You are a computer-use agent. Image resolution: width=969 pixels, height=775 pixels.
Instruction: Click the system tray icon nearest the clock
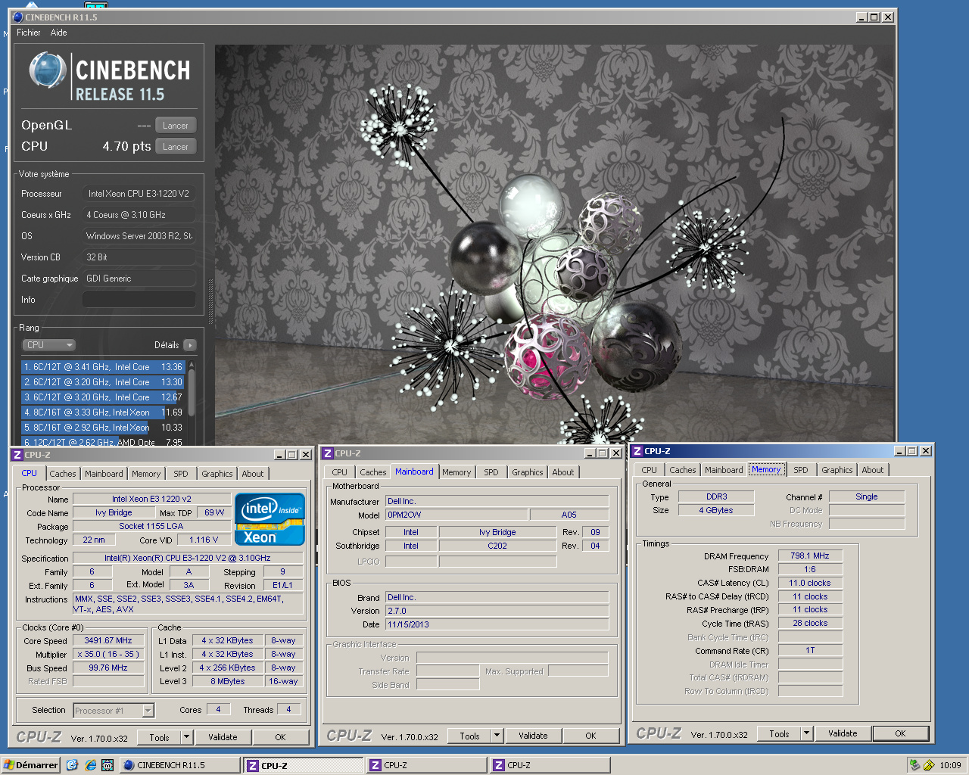(929, 765)
